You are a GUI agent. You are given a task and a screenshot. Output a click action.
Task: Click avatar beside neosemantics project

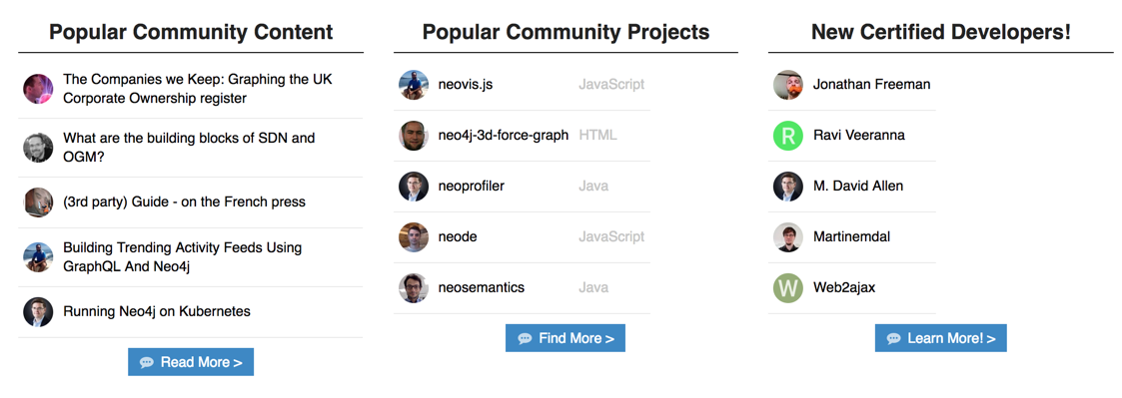413,288
